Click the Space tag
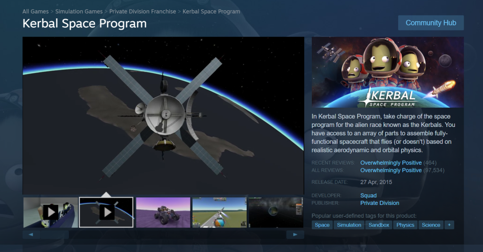The image size is (483, 252). coord(322,225)
